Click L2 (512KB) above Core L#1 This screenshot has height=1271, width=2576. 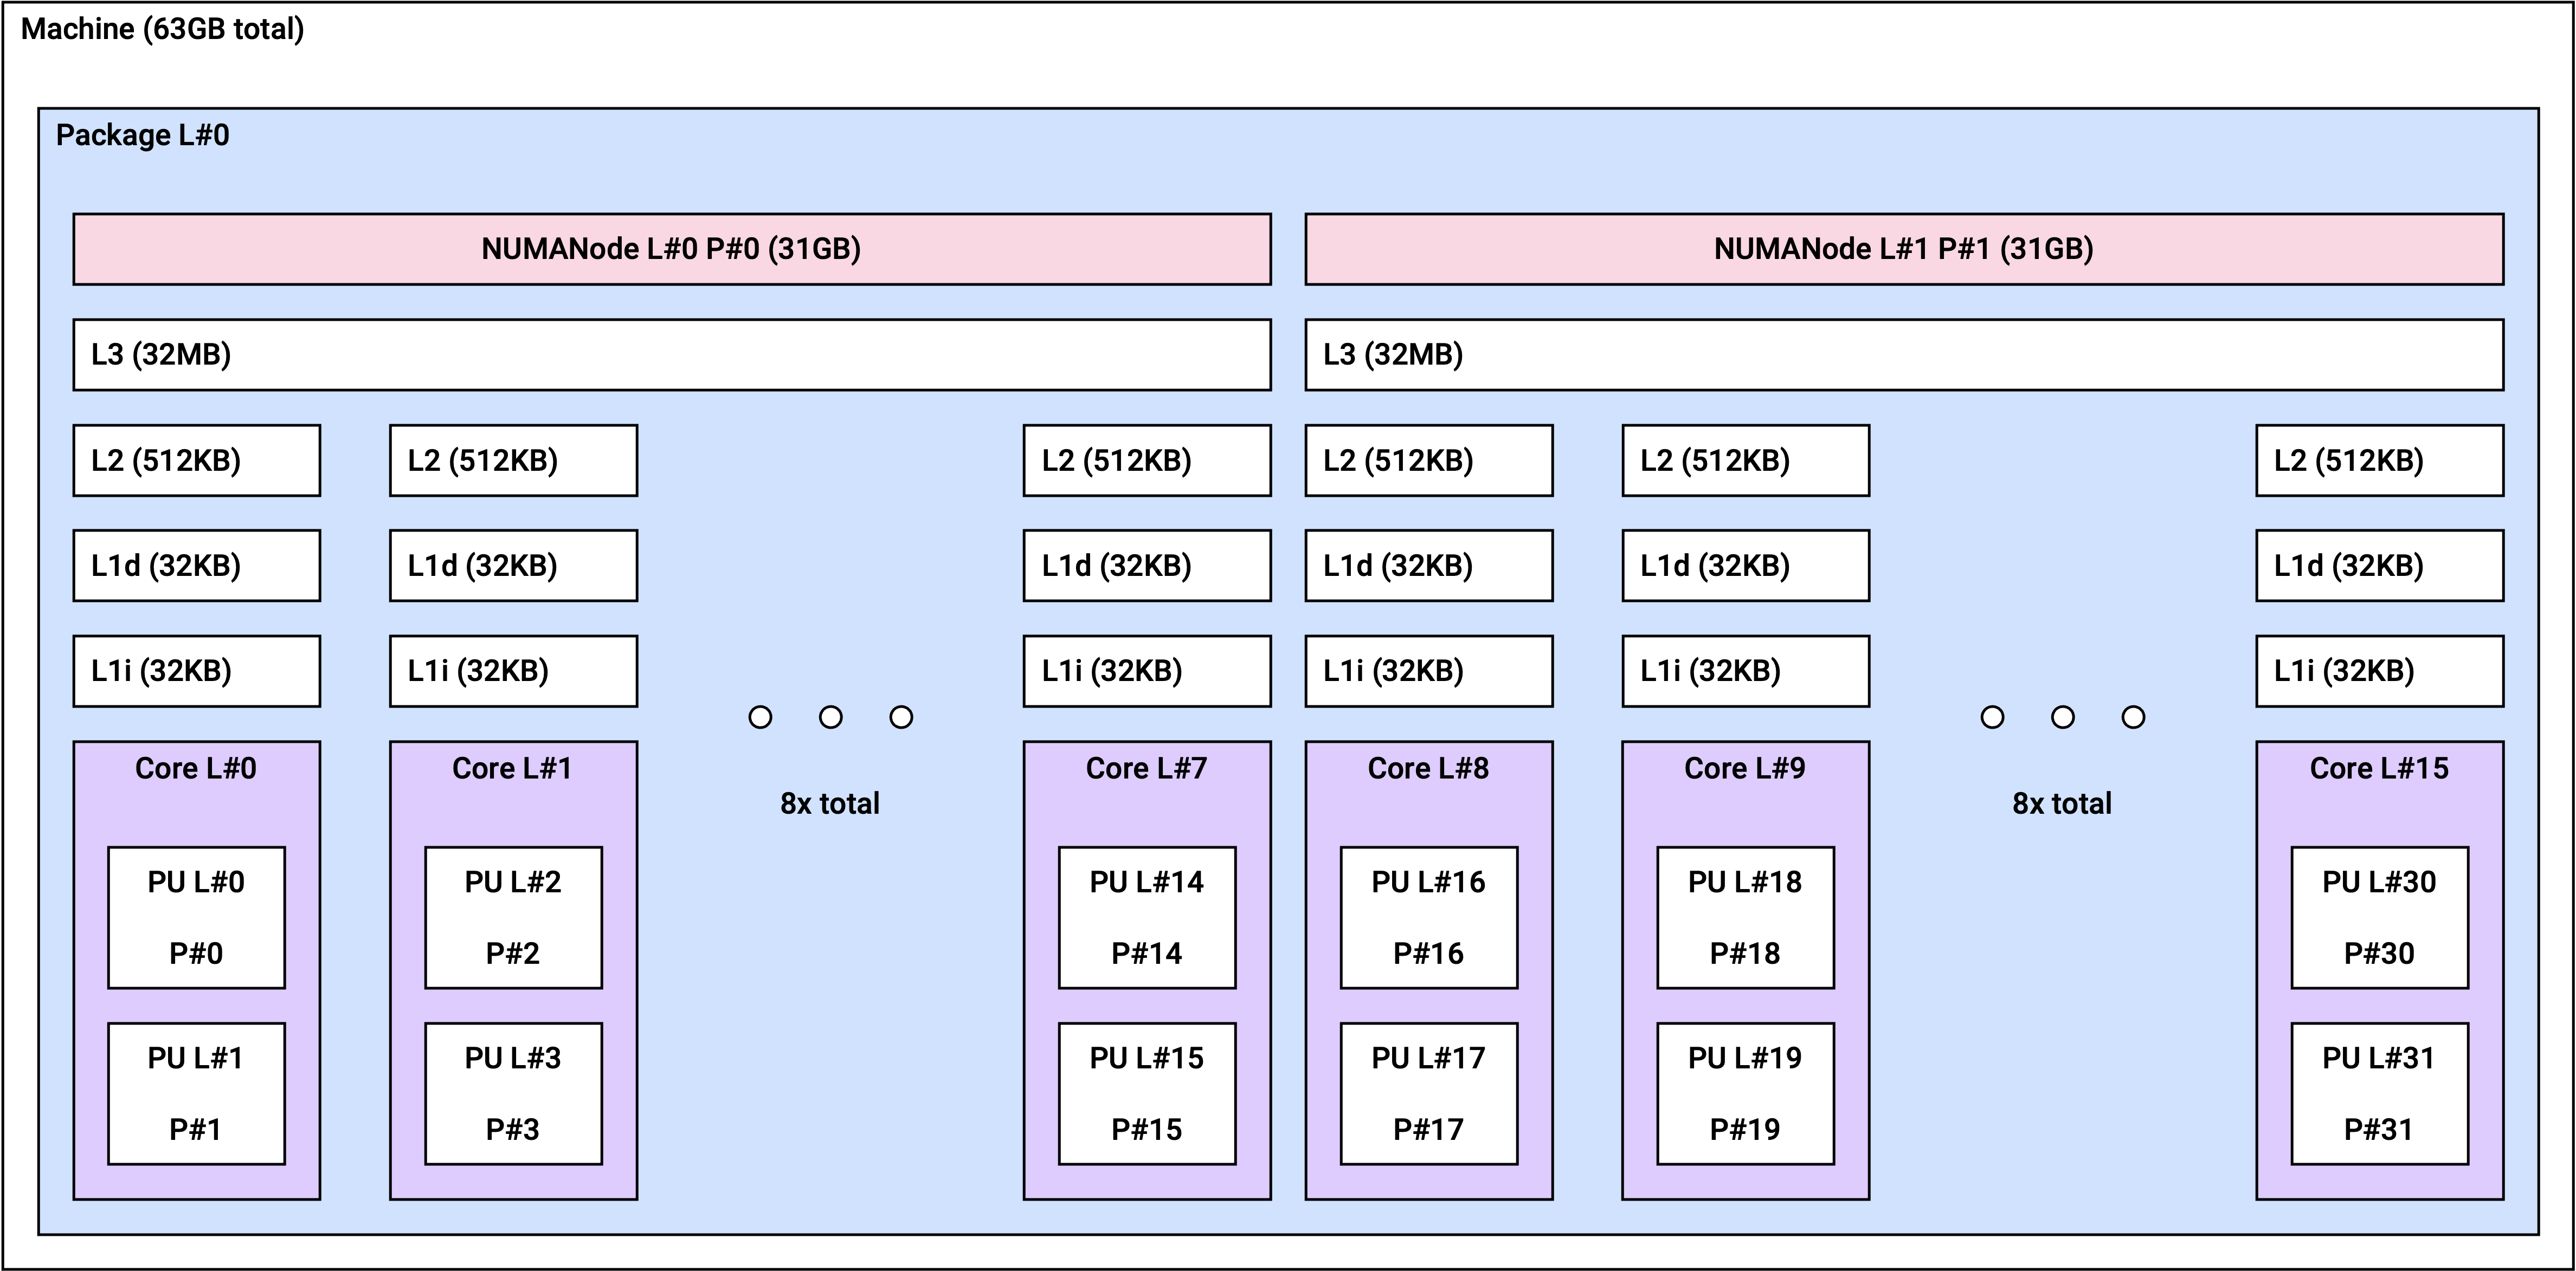click(x=513, y=461)
